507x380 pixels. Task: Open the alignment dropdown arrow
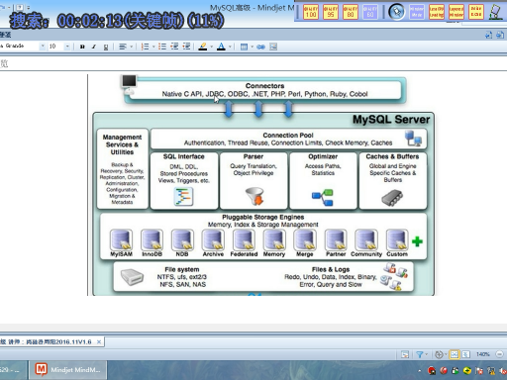(132, 47)
